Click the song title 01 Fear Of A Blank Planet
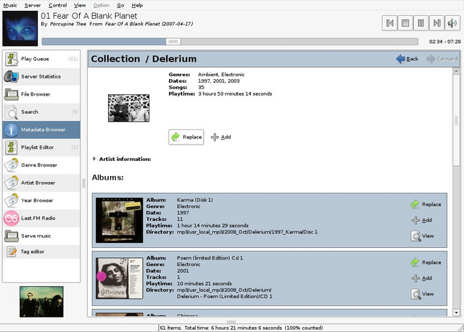464x332 pixels. coord(89,16)
